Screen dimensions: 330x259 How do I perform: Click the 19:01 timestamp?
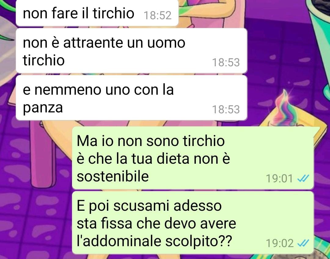click(280, 179)
